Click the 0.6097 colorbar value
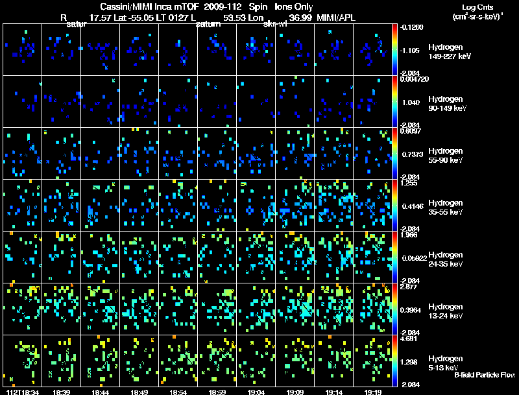The image size is (519, 395). click(x=411, y=131)
